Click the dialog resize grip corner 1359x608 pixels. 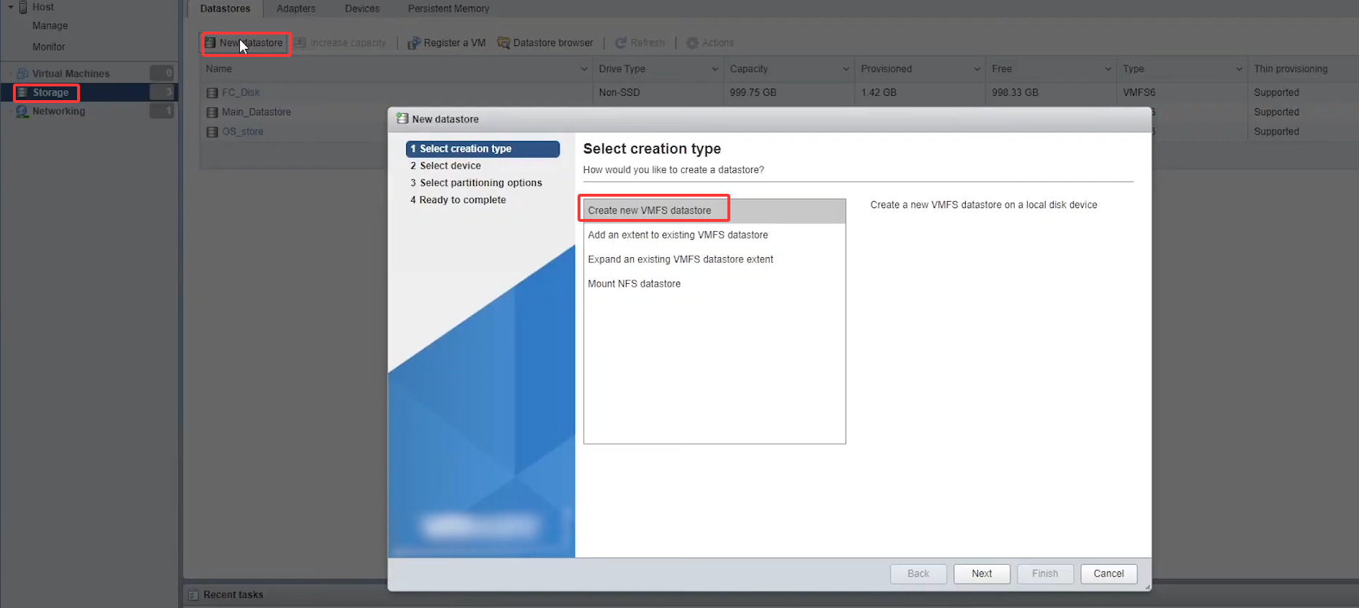point(1147,587)
